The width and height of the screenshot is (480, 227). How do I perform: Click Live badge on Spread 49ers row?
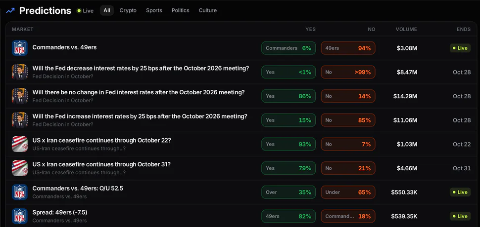click(x=460, y=216)
